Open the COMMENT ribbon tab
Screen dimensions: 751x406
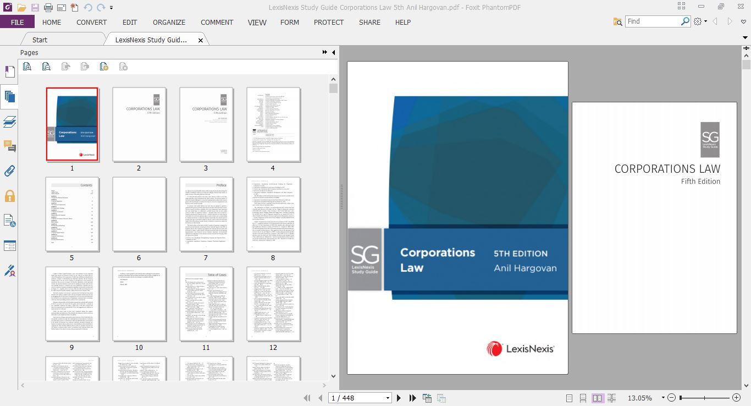[217, 22]
